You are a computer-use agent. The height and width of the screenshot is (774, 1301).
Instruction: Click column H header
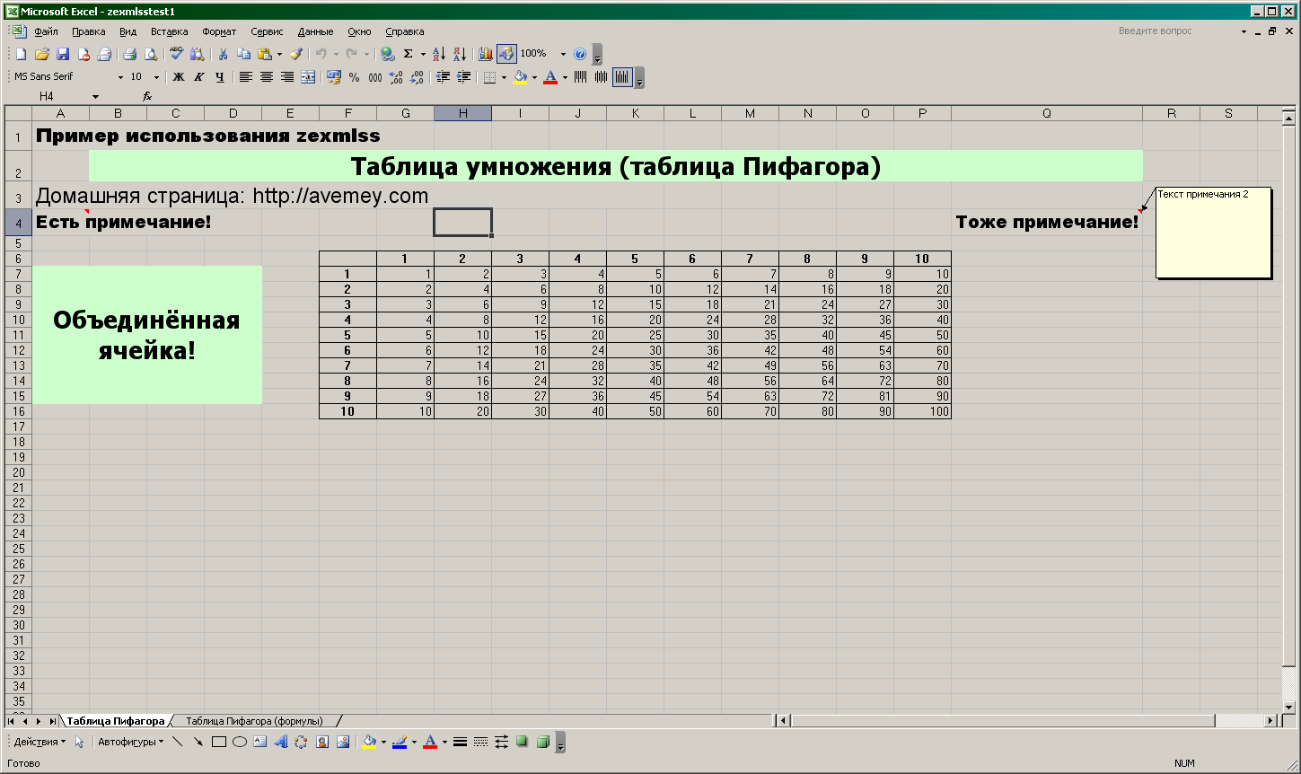click(x=462, y=113)
